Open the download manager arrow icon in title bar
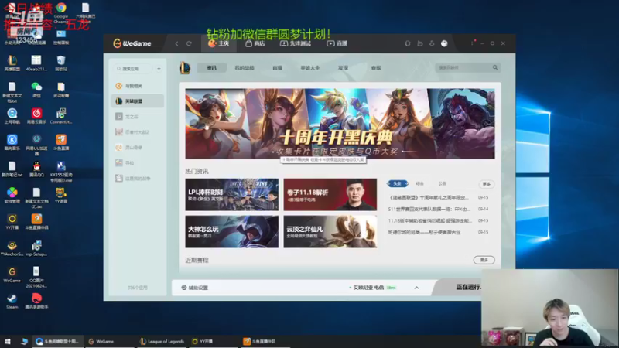Viewport: 619px width, 348px height. [432, 43]
